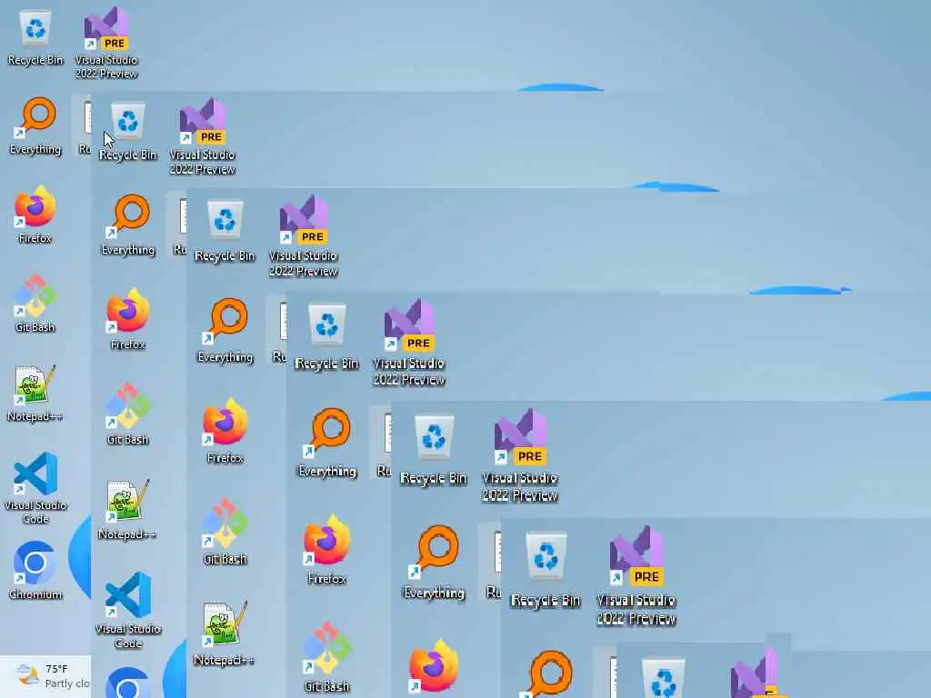Open Git Bash in the third nested desktop copy
Image resolution: width=931 pixels, height=698 pixels.
(326, 658)
